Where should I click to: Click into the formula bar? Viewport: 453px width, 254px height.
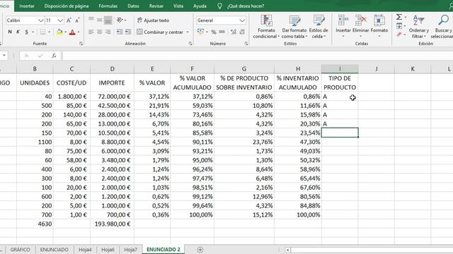pos(257,56)
